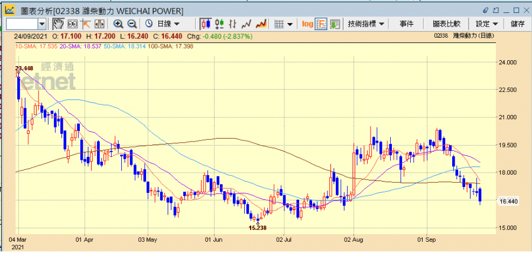Select the candlestick chart type icon

pos(205,24)
